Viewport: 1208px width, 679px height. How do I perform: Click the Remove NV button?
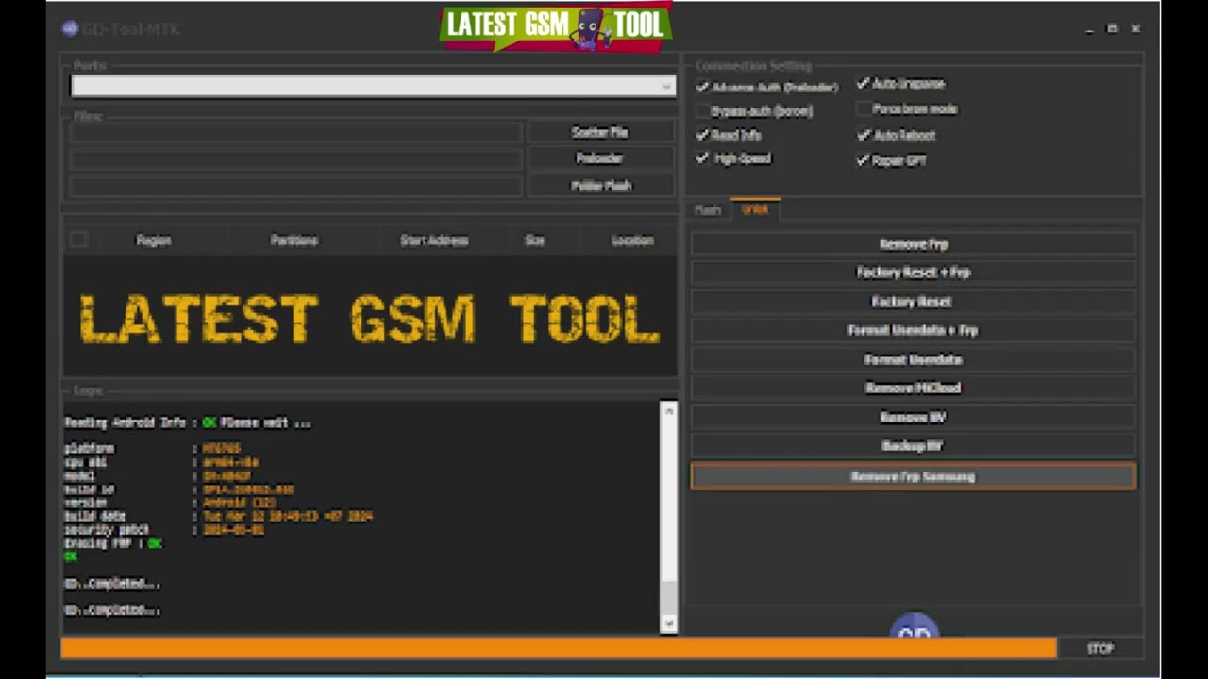click(914, 417)
